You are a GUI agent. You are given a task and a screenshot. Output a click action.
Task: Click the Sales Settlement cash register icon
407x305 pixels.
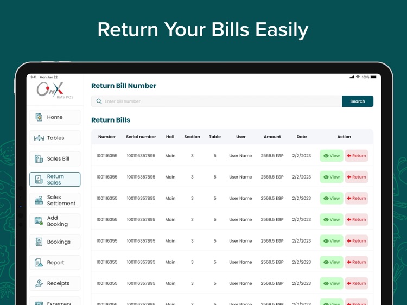[x=39, y=200]
